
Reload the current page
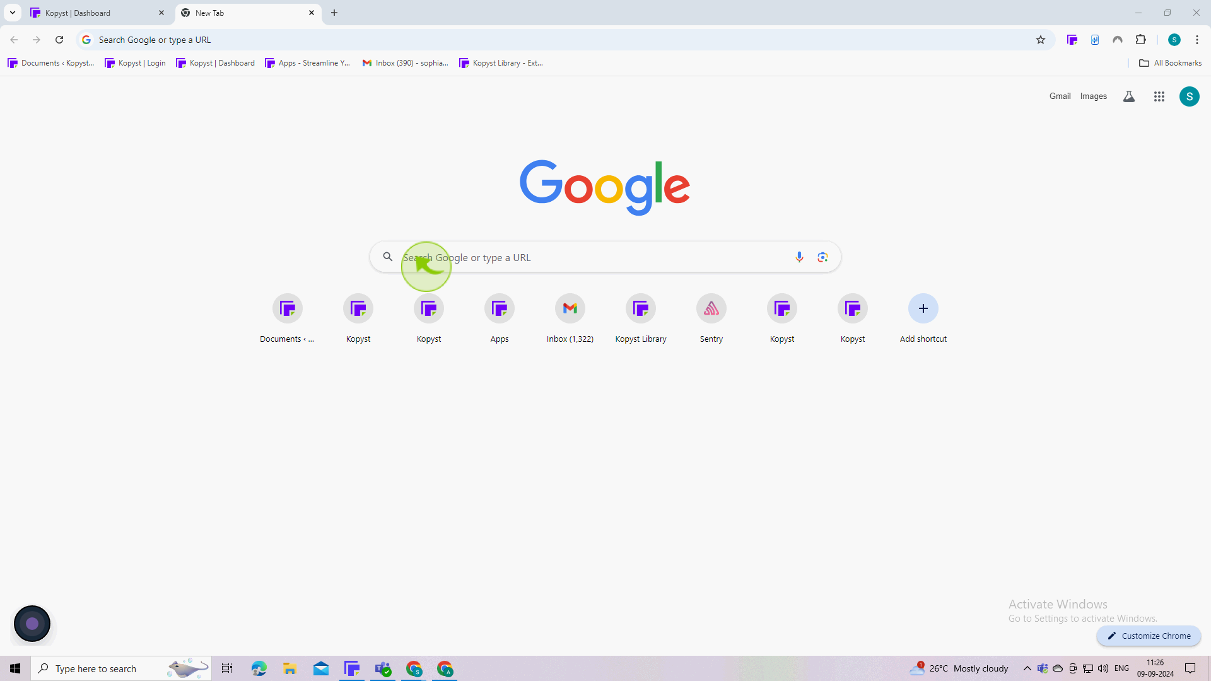coord(59,40)
